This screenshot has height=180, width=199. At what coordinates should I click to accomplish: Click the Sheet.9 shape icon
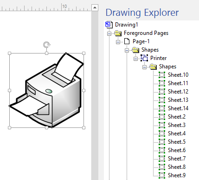pos(162,175)
